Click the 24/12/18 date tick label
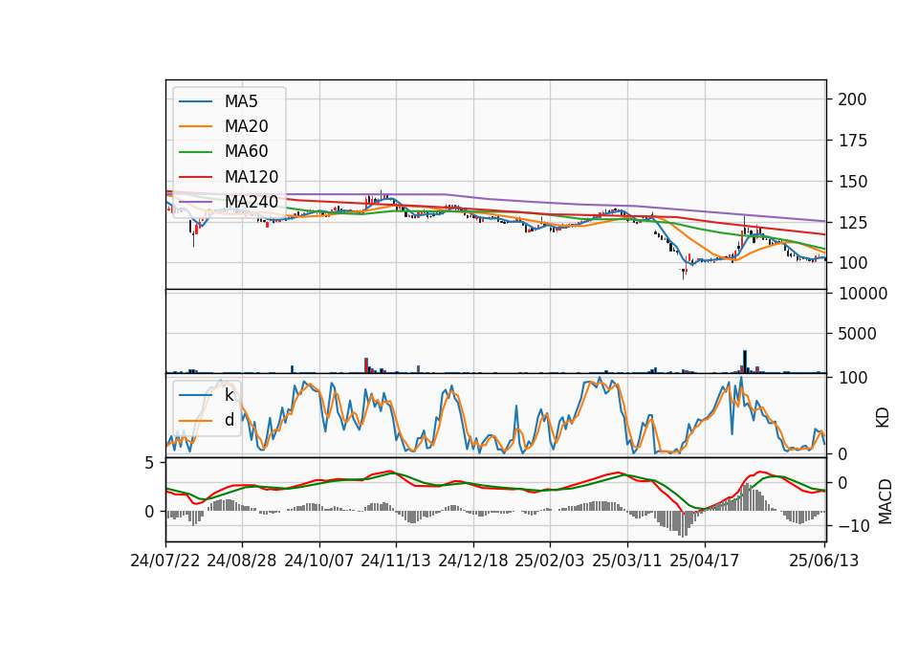Screen dimensions: 918x660 473,561
